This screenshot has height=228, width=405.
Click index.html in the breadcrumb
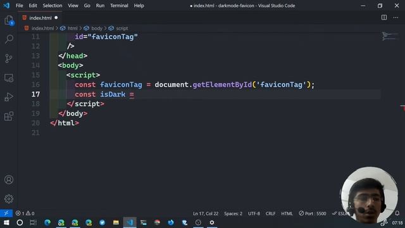(x=42, y=28)
